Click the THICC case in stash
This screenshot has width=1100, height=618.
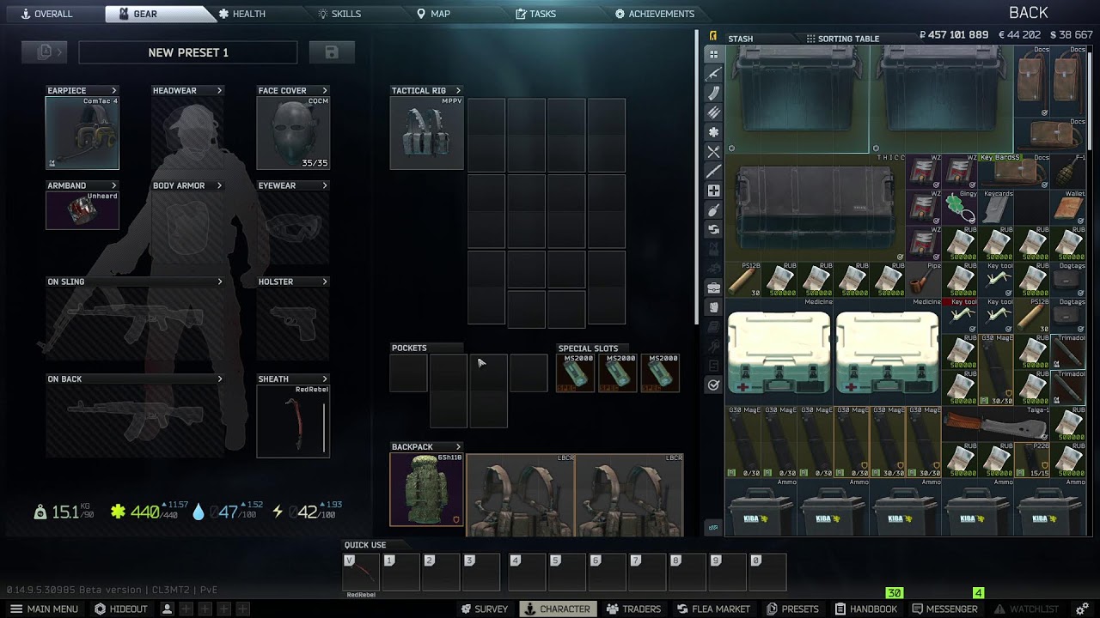(816, 208)
